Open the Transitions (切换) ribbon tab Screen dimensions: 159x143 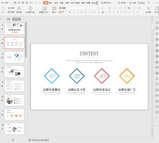[62, 3]
